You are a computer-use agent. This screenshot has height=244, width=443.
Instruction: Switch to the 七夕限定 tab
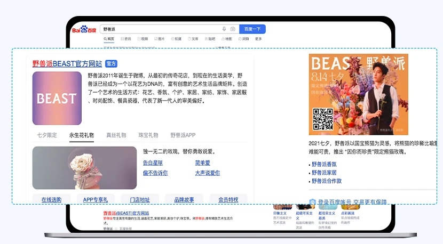pyautogui.click(x=47, y=135)
